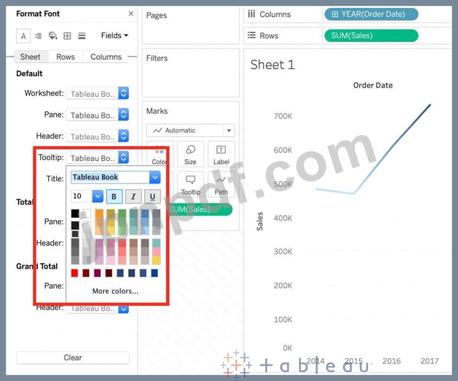458x381 pixels.
Task: Click the Label marks card icon
Action: (x=221, y=154)
